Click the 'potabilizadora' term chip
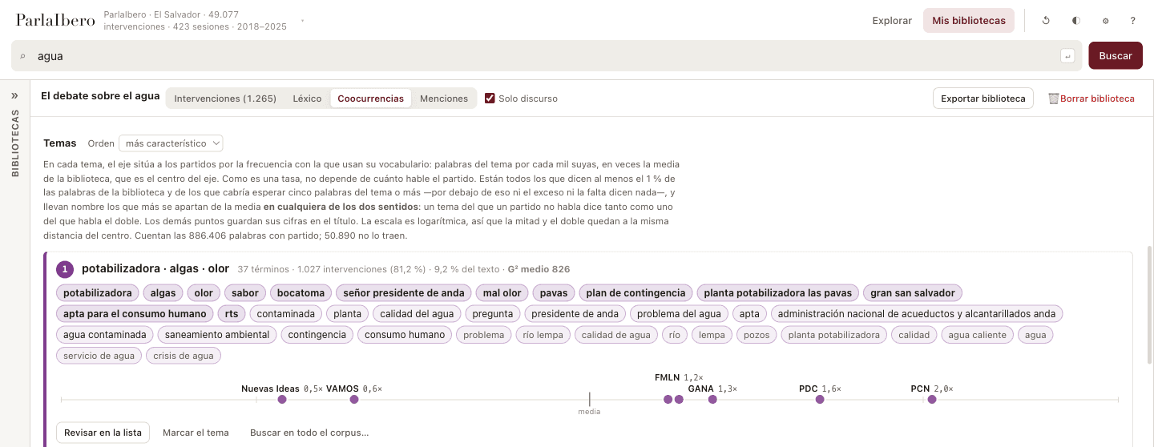Image resolution: width=1154 pixels, height=447 pixels. point(97,293)
